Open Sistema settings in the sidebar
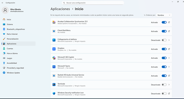Image resolution: width=184 pixels, height=99 pixels. [19, 24]
